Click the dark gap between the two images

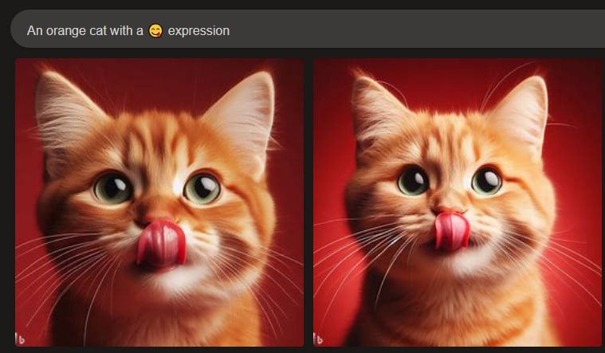tap(308, 202)
